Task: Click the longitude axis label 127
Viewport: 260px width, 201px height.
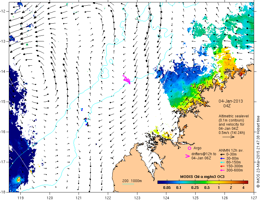Action: (x=254, y=198)
